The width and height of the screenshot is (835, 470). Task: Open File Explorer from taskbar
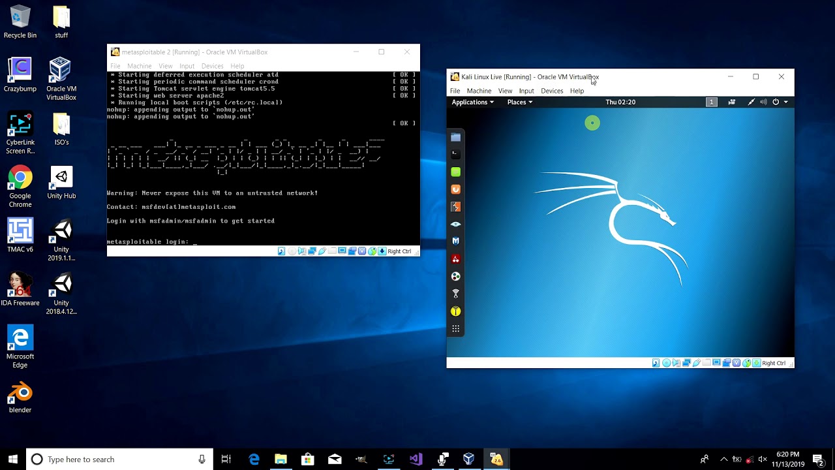coord(281,460)
